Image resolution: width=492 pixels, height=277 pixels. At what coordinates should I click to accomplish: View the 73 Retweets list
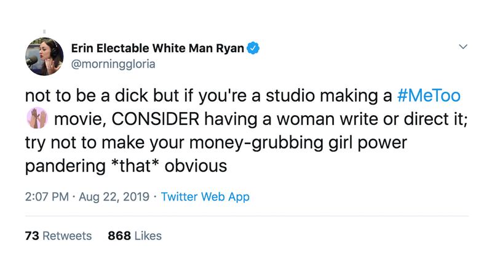click(58, 236)
